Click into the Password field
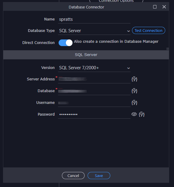 (x=94, y=114)
